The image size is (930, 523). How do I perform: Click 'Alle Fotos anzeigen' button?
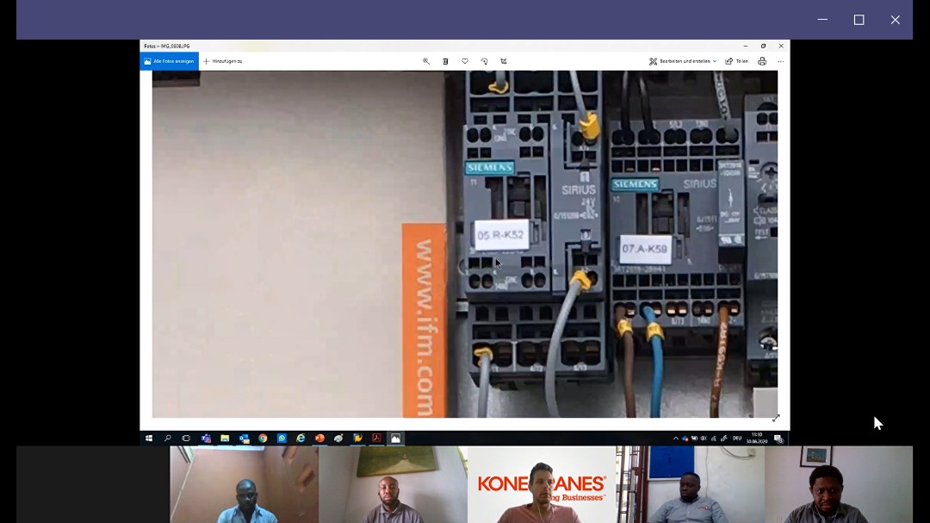tap(170, 61)
